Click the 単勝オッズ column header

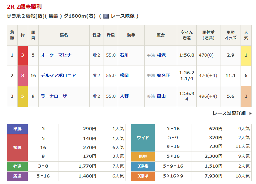[230, 35]
